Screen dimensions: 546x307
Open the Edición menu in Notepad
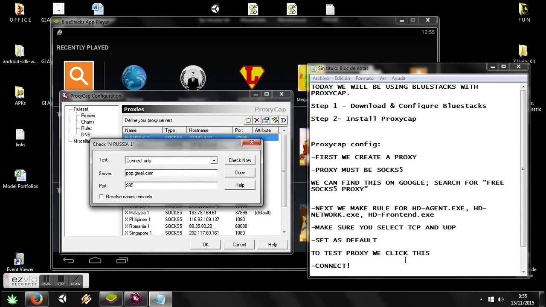pyautogui.click(x=342, y=78)
